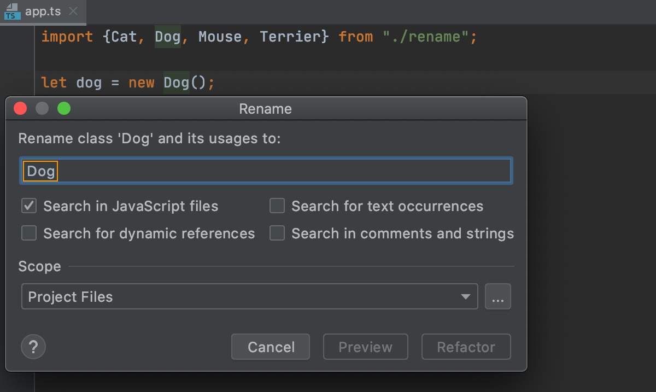Close the app.ts editor tab

[x=74, y=11]
